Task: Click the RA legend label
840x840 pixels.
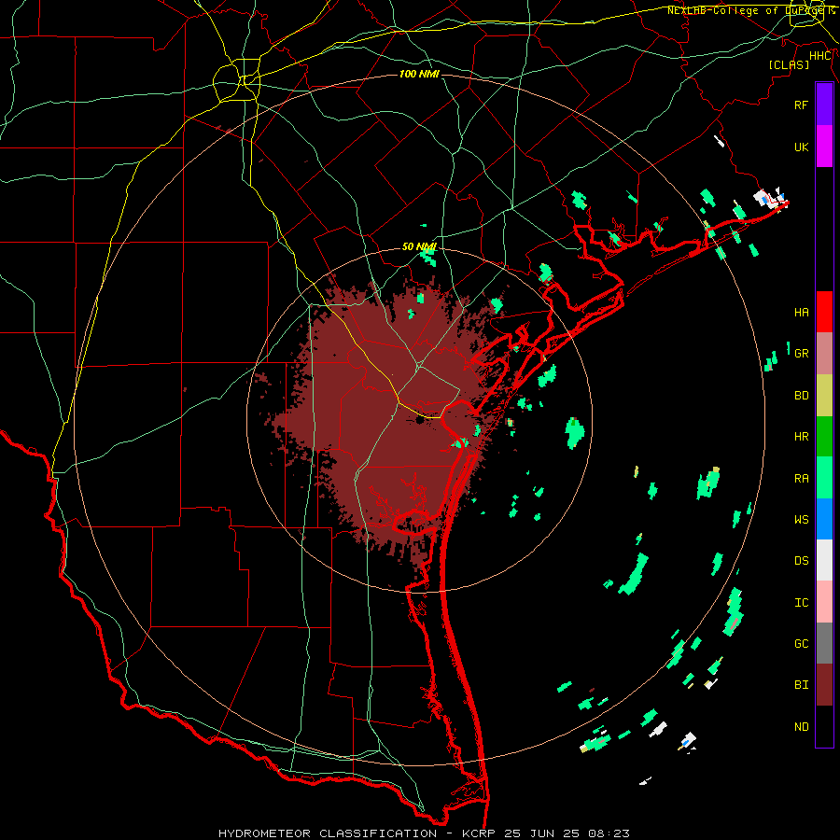Action: coord(802,479)
